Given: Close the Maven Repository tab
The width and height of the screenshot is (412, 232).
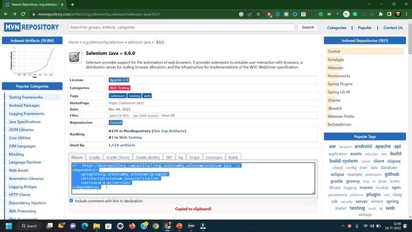Looking at the screenshot, I should [62, 5].
